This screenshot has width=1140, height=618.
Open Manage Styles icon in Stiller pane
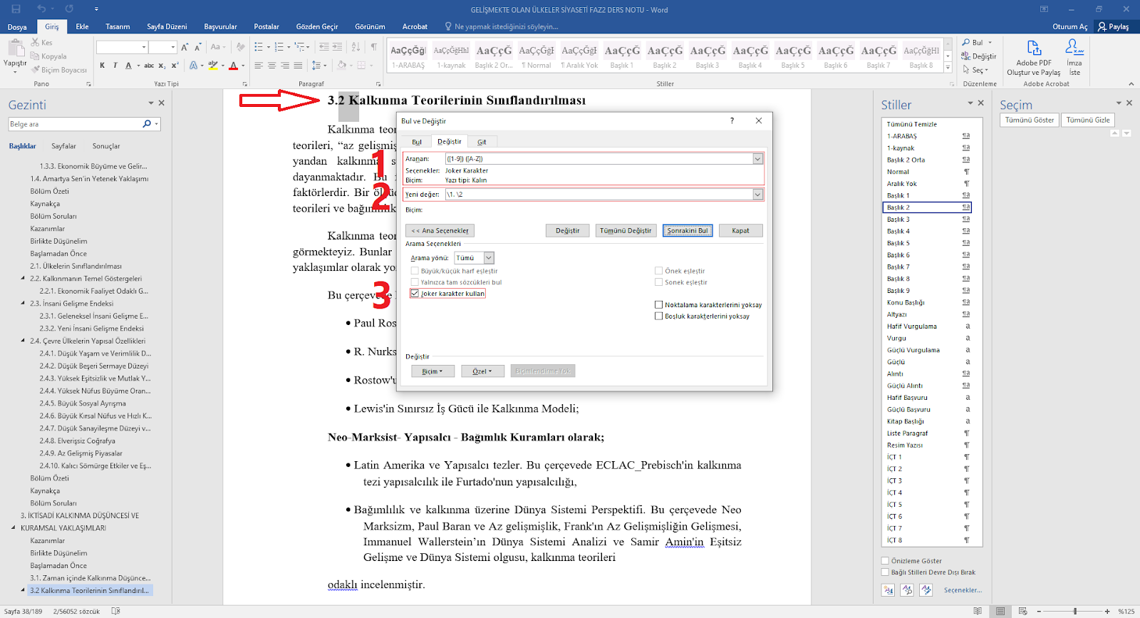coord(926,590)
